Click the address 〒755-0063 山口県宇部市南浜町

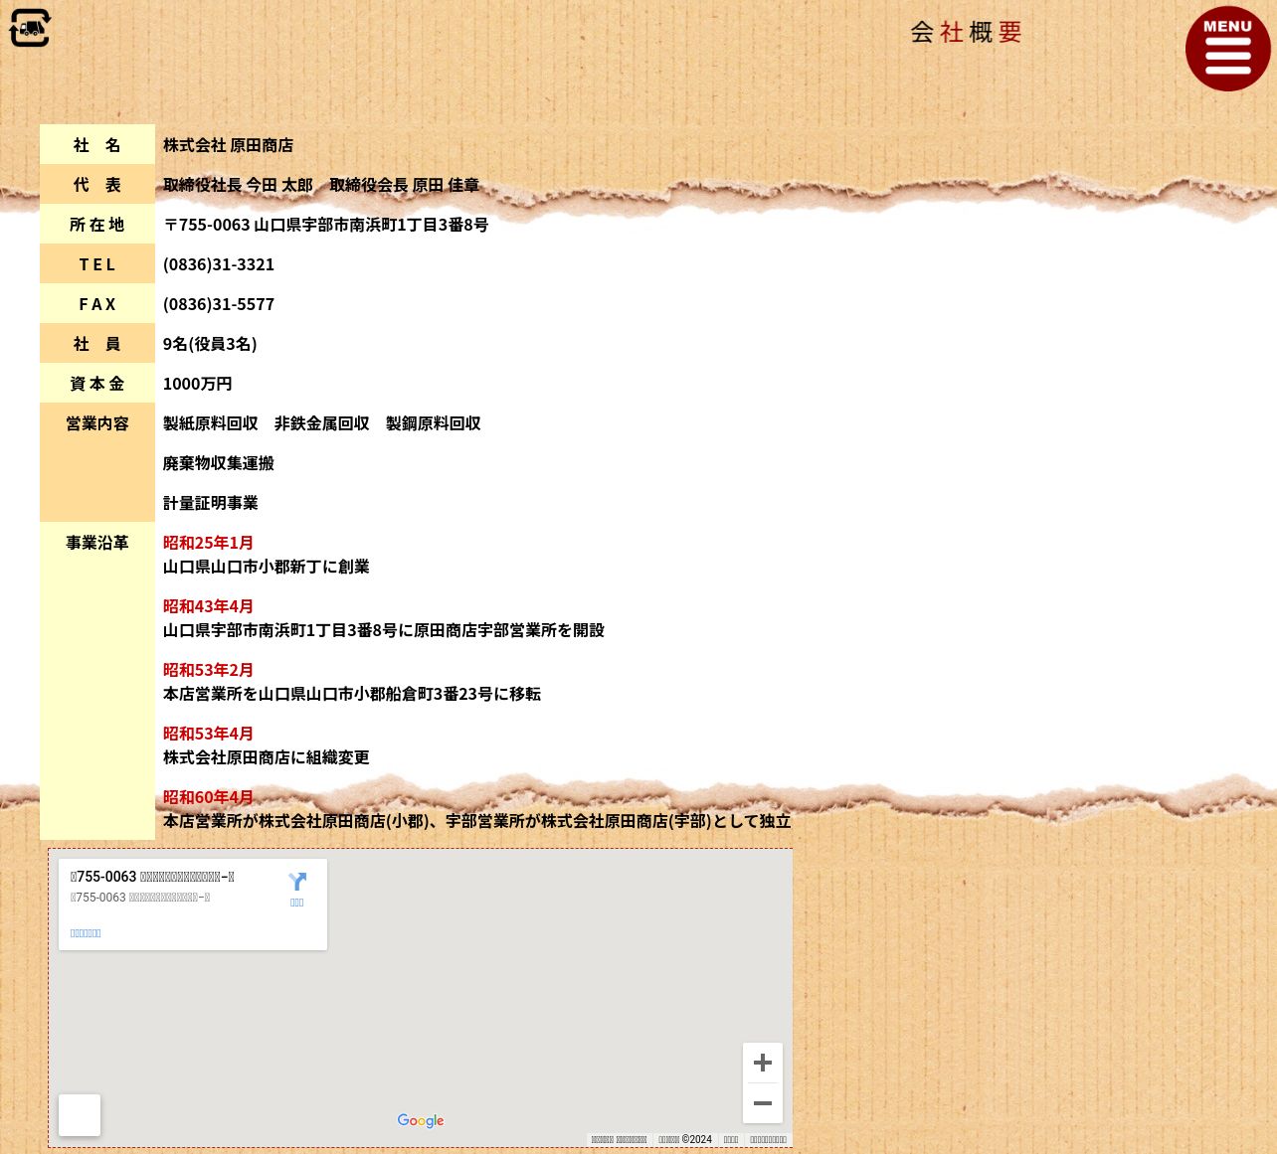tap(326, 225)
